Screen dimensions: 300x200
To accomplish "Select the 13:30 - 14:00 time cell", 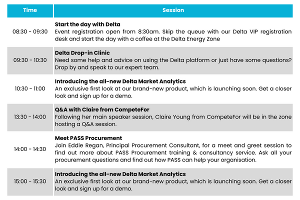I will tap(30, 117).
